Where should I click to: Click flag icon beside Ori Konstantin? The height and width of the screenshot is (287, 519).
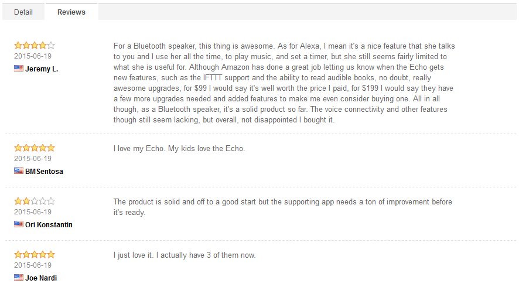coord(19,224)
